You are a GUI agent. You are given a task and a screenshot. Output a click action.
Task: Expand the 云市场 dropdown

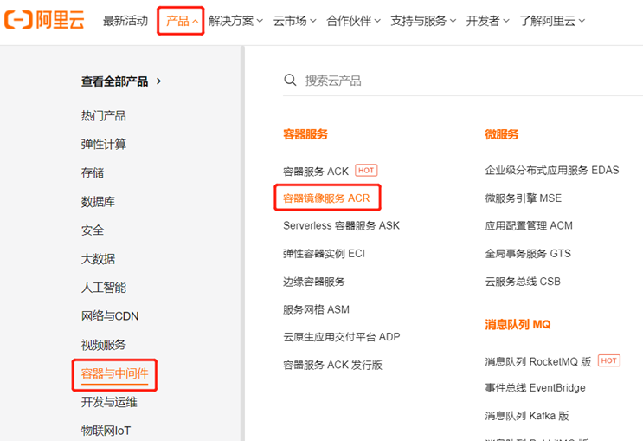[294, 21]
